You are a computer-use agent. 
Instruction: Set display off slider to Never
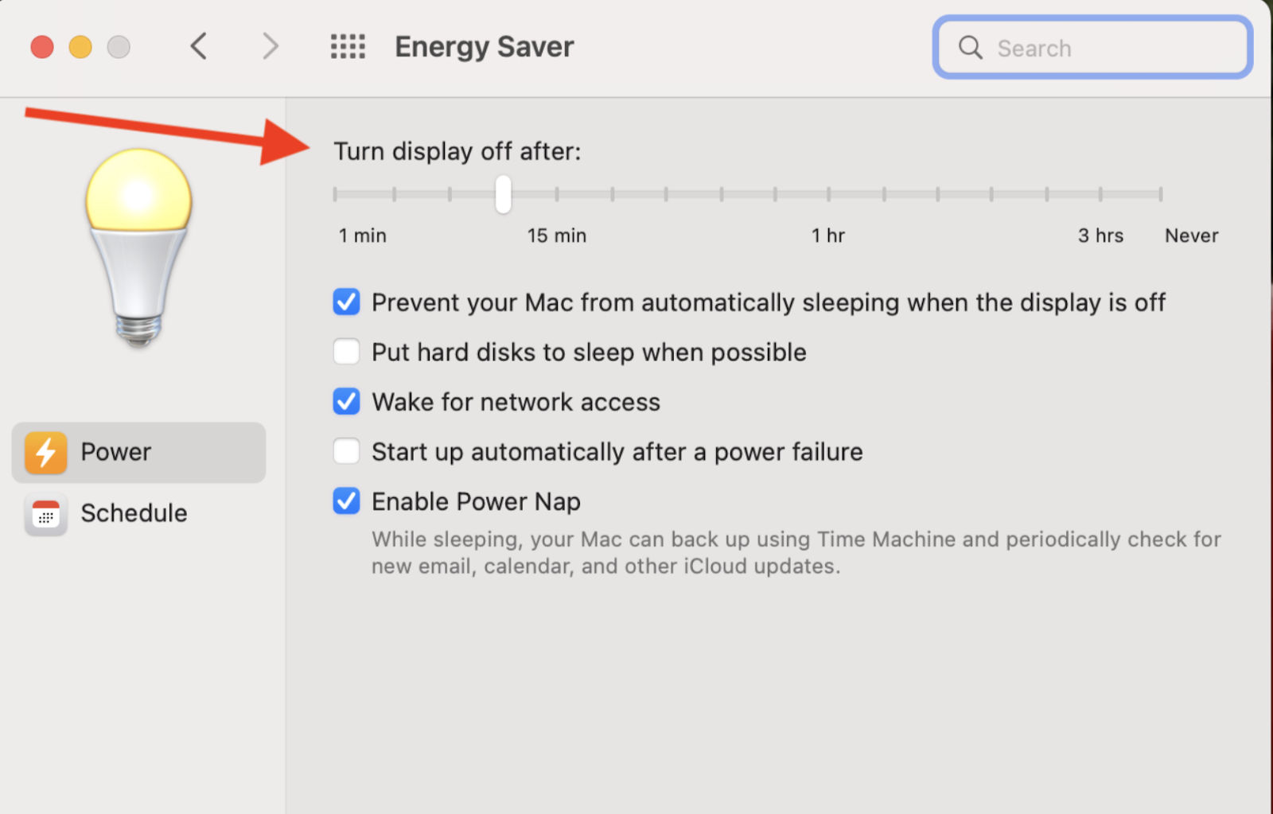pos(1161,193)
